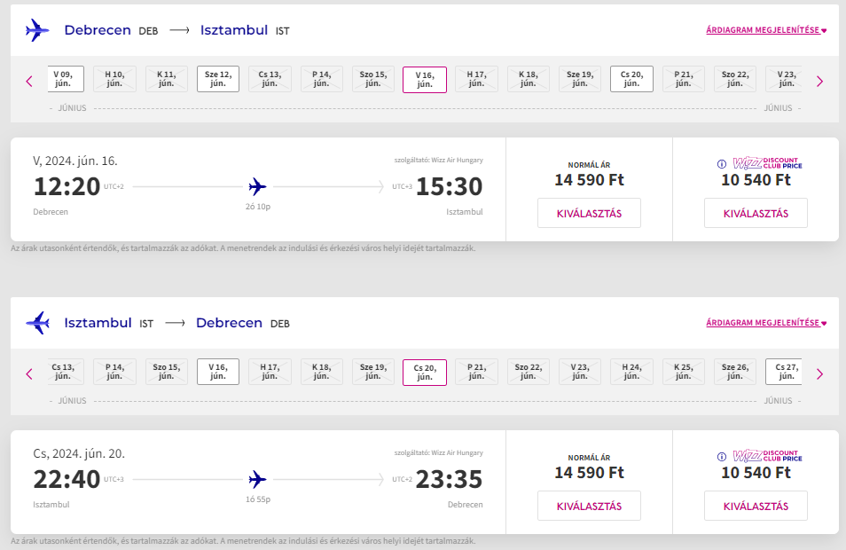Viewport: 846px width, 550px height.
Task: Choose outbound Discount Club price Kiválasztás button
Action: click(x=756, y=213)
